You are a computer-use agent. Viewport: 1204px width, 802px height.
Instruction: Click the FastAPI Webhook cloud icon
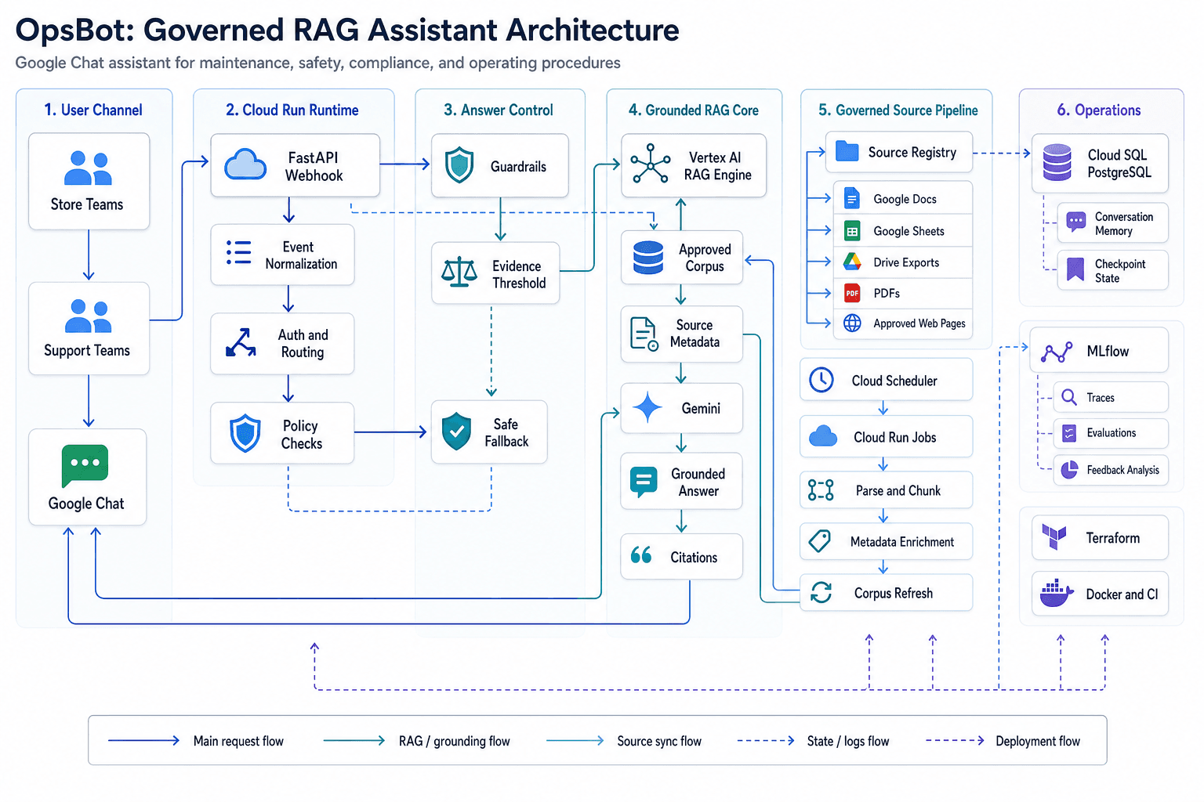pos(245,164)
